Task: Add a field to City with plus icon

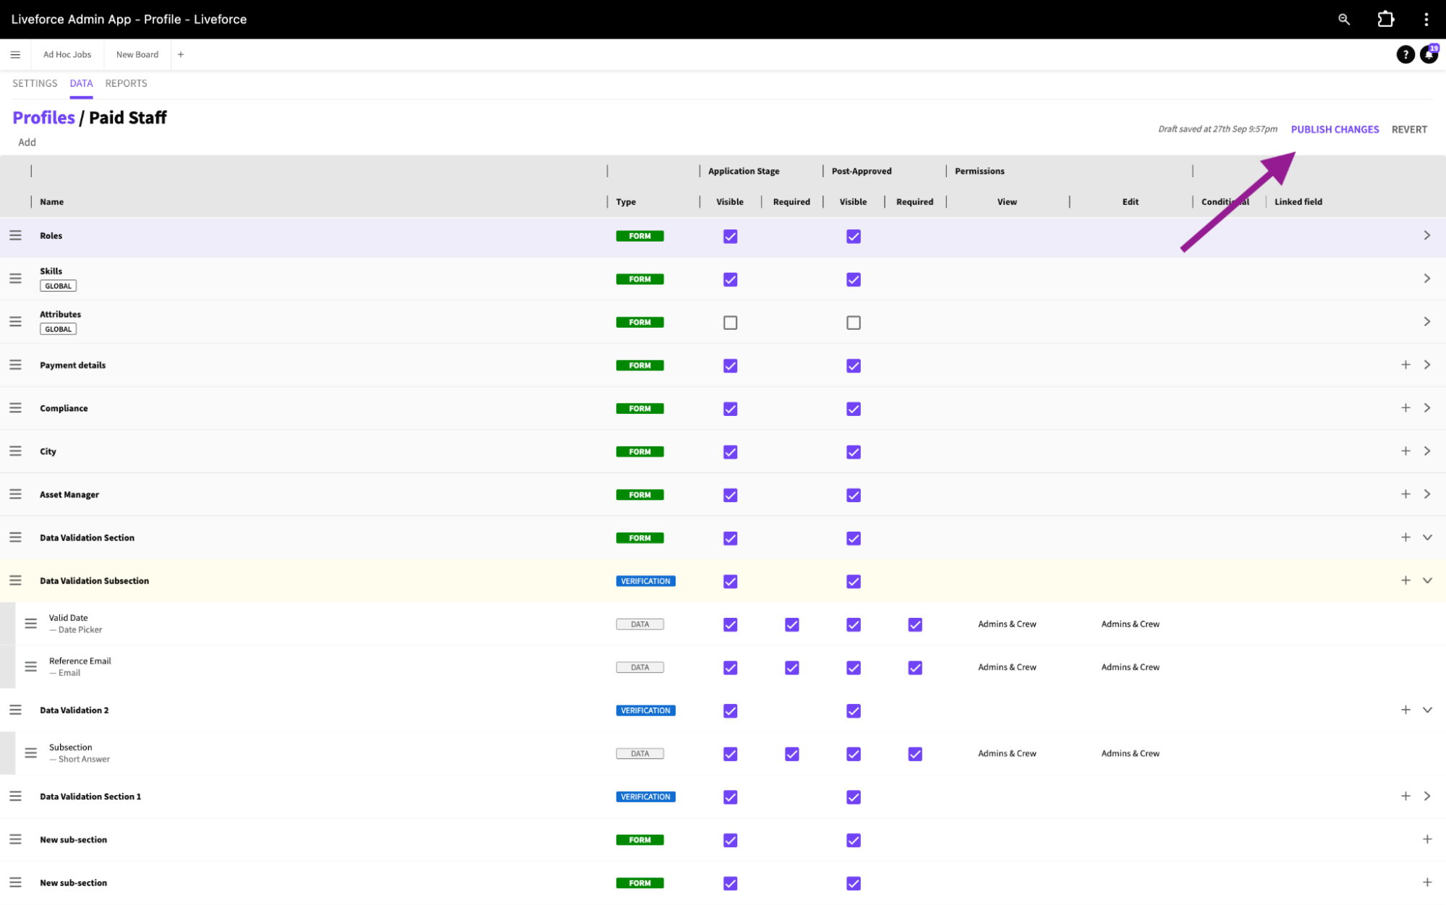Action: 1405,451
